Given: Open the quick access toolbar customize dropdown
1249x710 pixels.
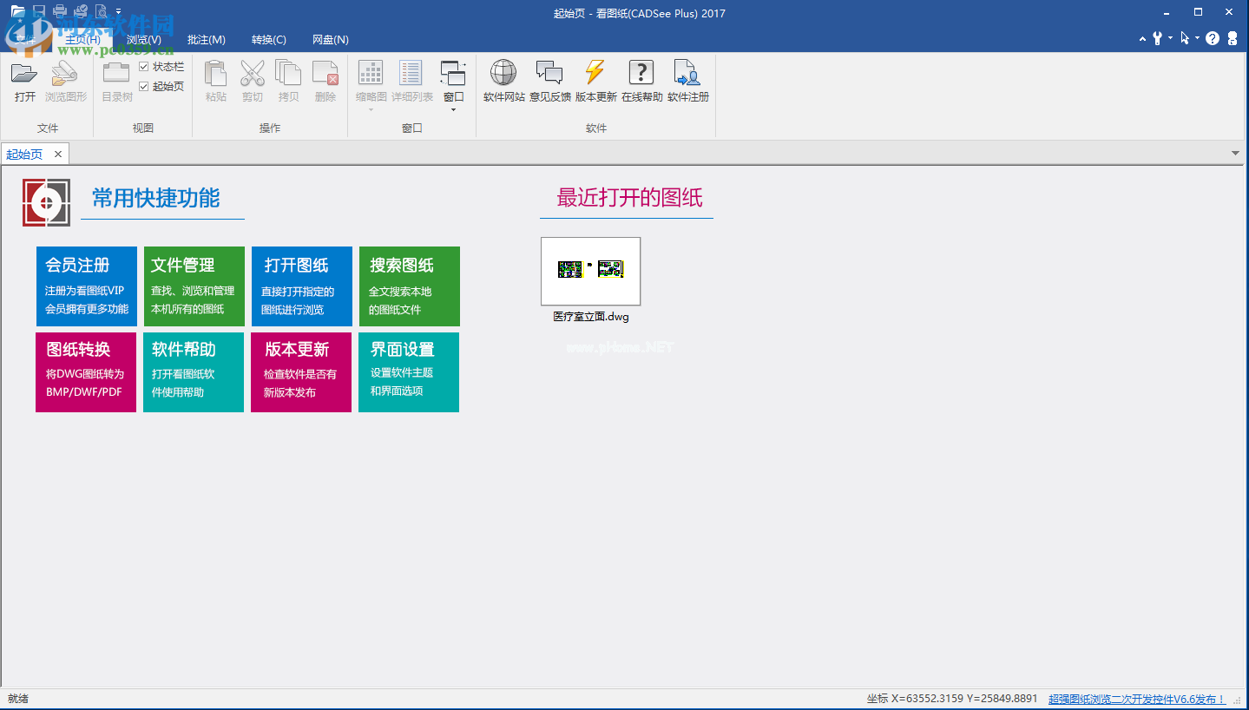Looking at the screenshot, I should (118, 11).
